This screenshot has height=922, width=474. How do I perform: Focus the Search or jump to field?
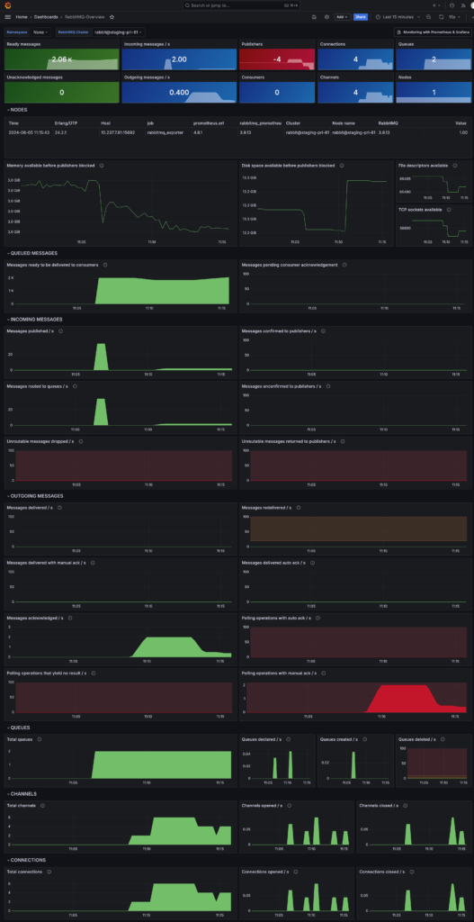[242, 5]
